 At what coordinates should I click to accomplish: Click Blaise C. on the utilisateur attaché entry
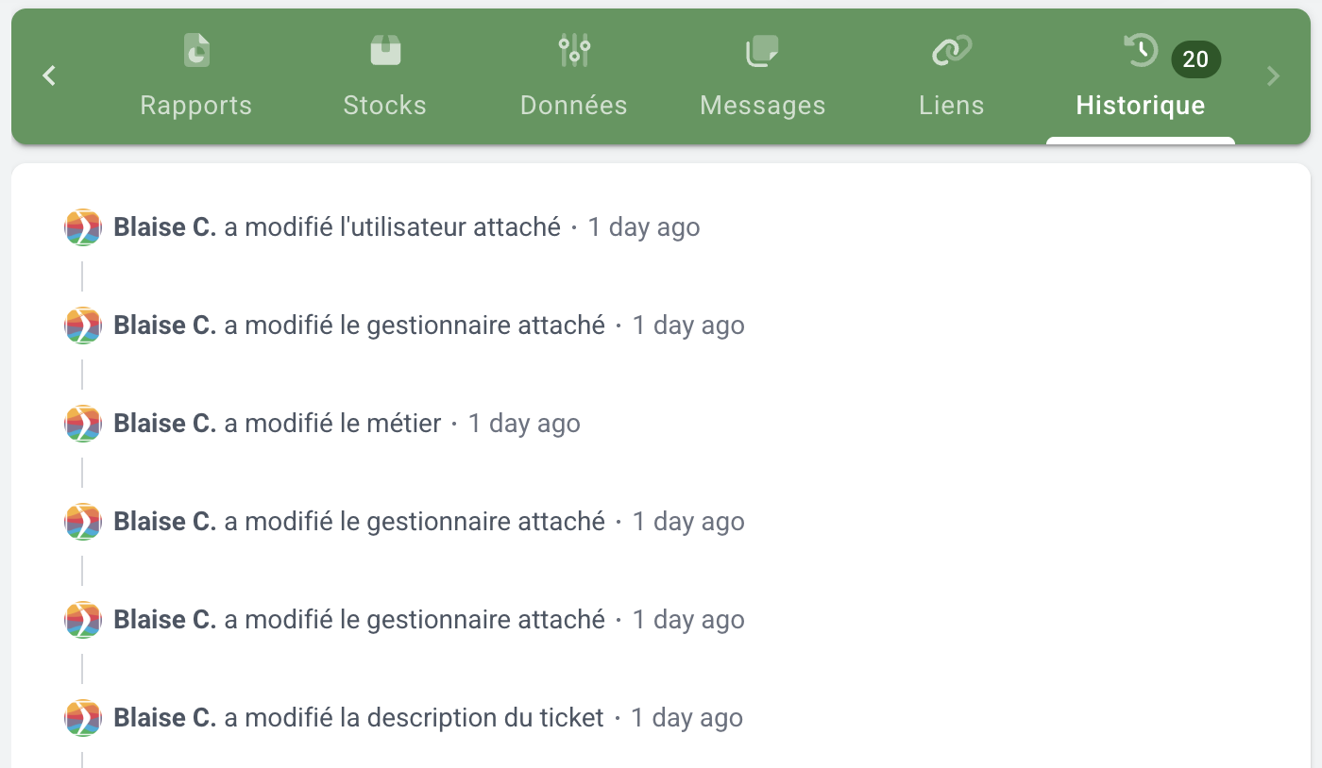coord(165,227)
